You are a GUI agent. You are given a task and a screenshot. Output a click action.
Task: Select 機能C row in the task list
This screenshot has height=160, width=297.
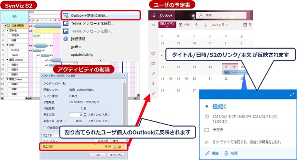[x=15, y=74]
